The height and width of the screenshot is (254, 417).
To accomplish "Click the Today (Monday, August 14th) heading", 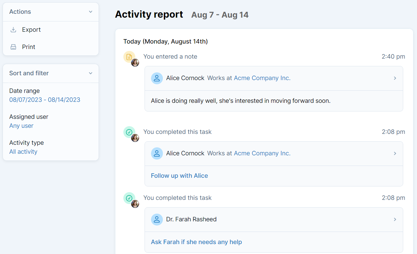I will 165,42.
